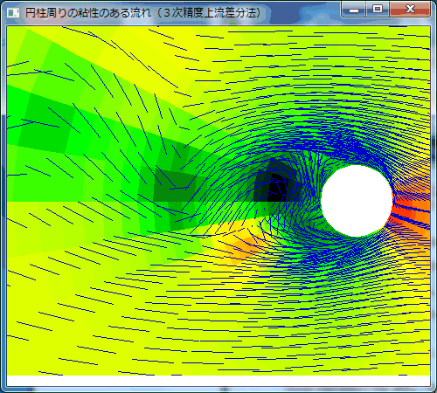
Task: Click the black low-pressure region behind cylinder
Action: [271, 186]
